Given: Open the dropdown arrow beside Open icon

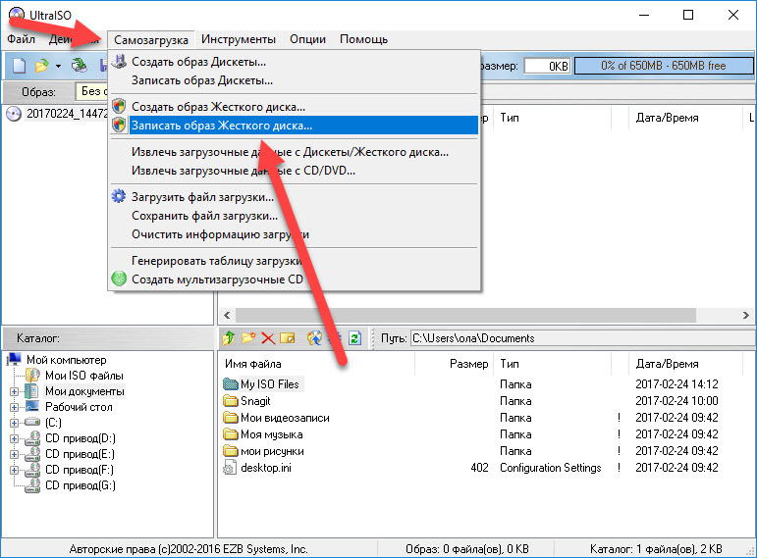Looking at the screenshot, I should tap(58, 66).
